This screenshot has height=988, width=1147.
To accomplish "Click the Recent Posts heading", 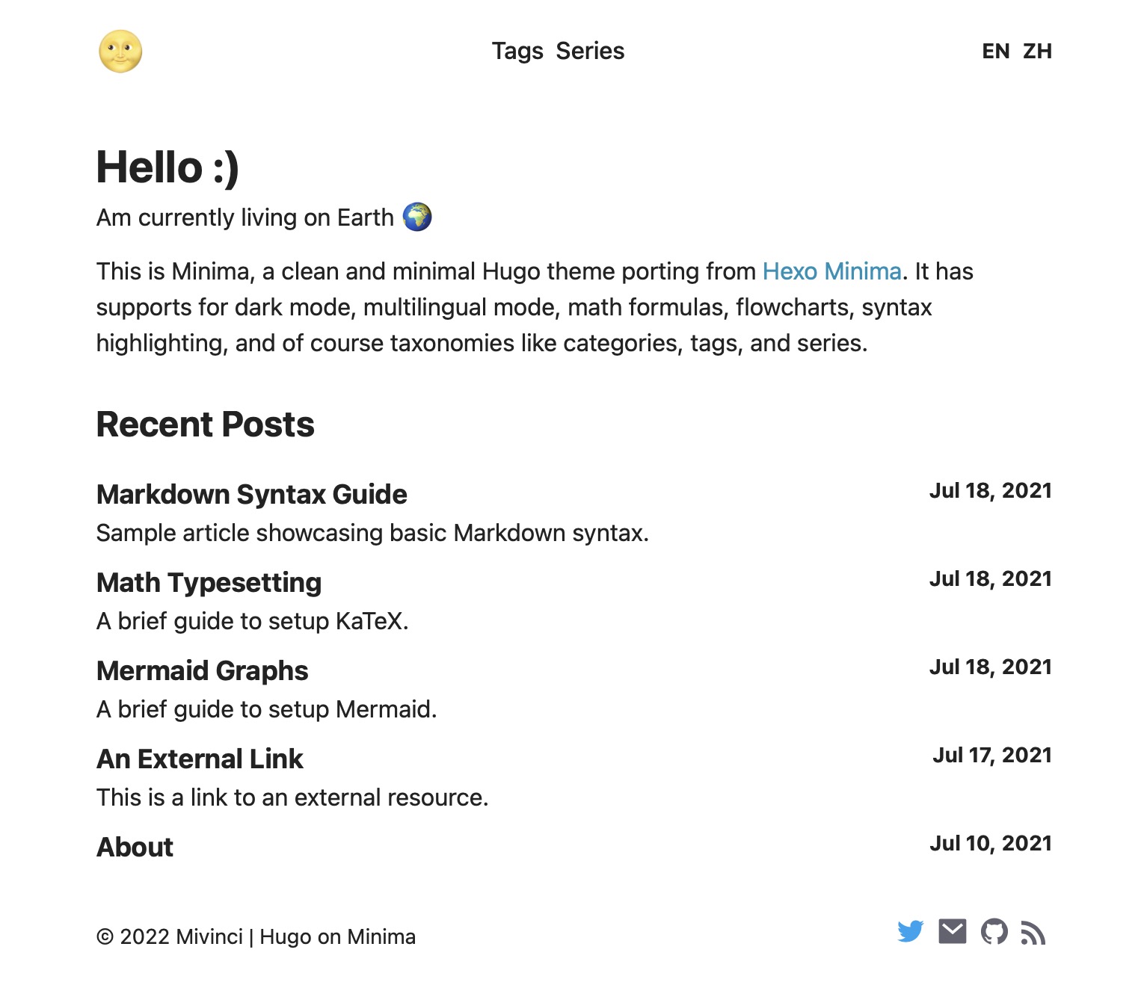I will coord(206,424).
